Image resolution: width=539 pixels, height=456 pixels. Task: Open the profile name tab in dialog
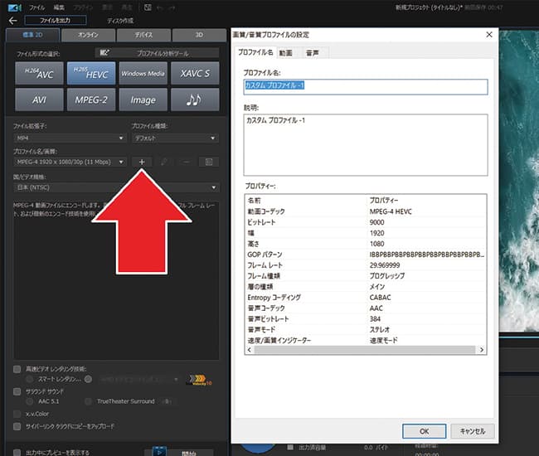point(255,52)
